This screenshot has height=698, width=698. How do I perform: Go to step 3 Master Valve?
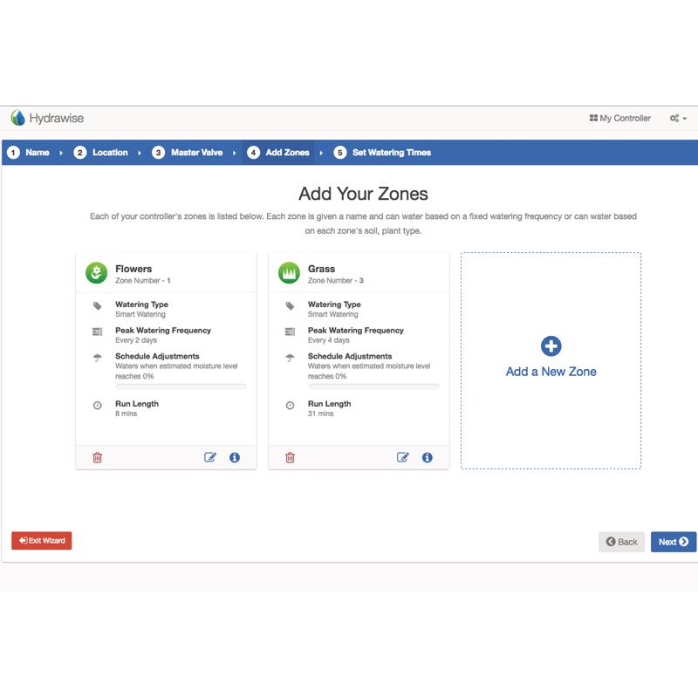click(x=188, y=153)
